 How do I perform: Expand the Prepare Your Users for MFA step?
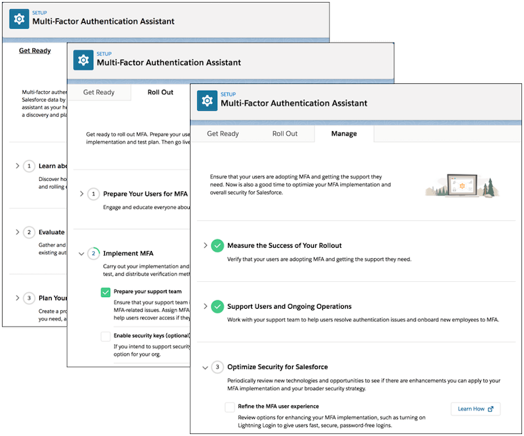[81, 193]
